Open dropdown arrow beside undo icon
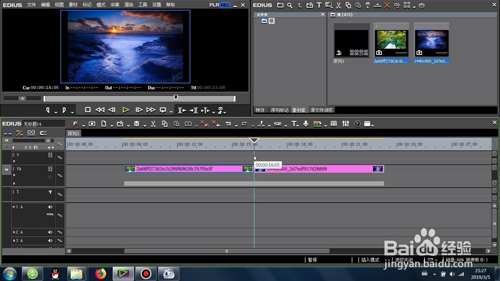500x281 pixels. point(236,125)
